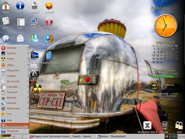The image size is (185, 139).
Task: Launch the write word processor icon
Action: click(x=6, y=21)
